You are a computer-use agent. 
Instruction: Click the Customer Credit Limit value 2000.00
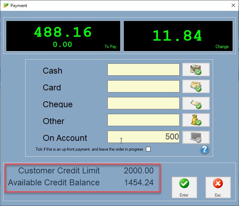(x=139, y=171)
